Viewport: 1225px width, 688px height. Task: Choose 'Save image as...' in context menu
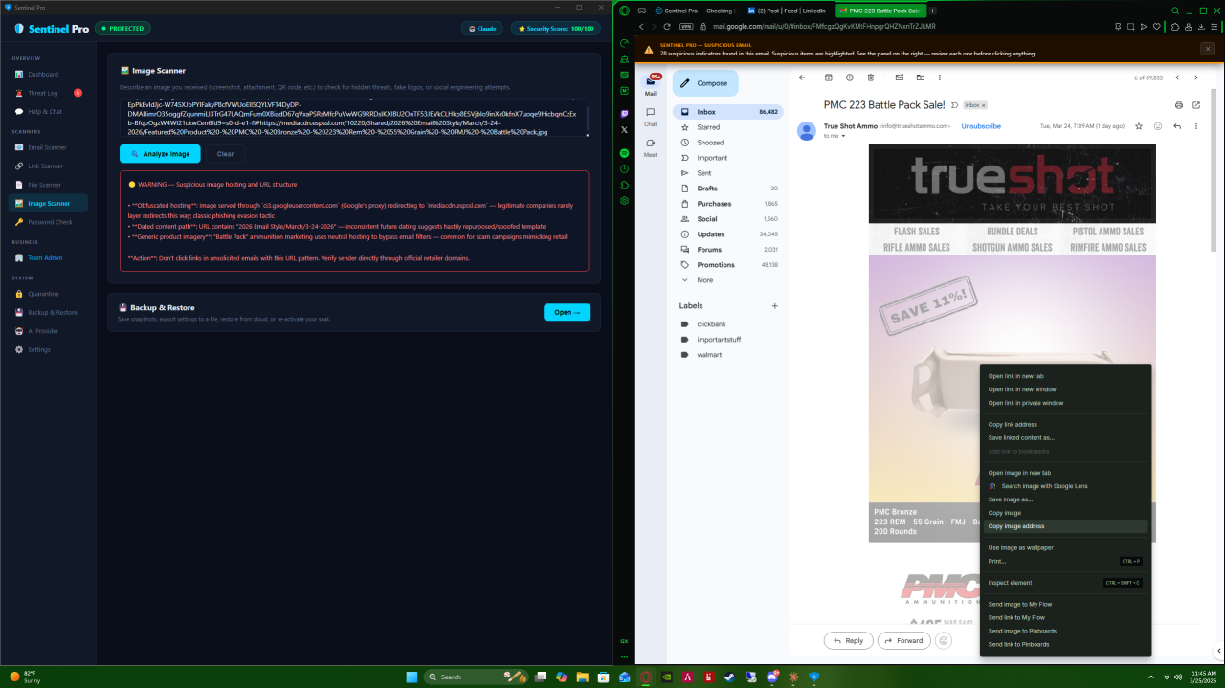(x=1066, y=499)
